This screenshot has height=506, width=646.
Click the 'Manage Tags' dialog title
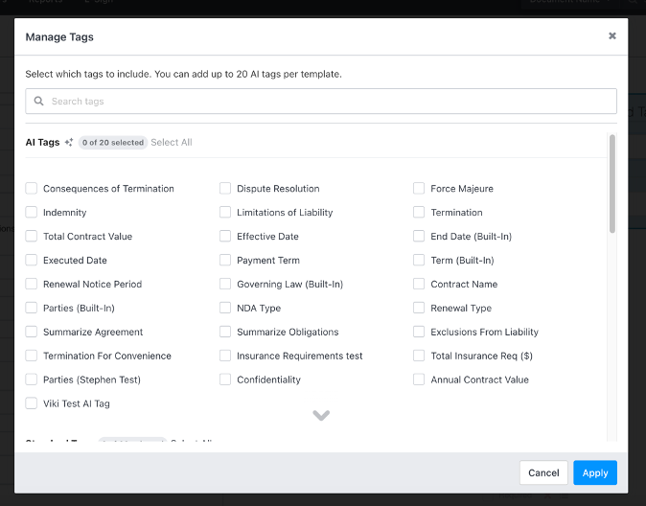59,37
